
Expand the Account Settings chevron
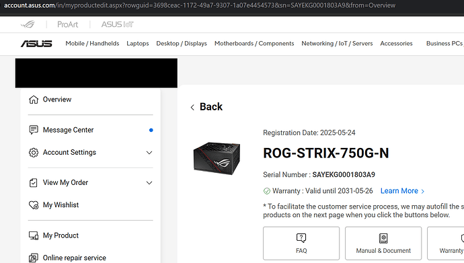tap(149, 153)
